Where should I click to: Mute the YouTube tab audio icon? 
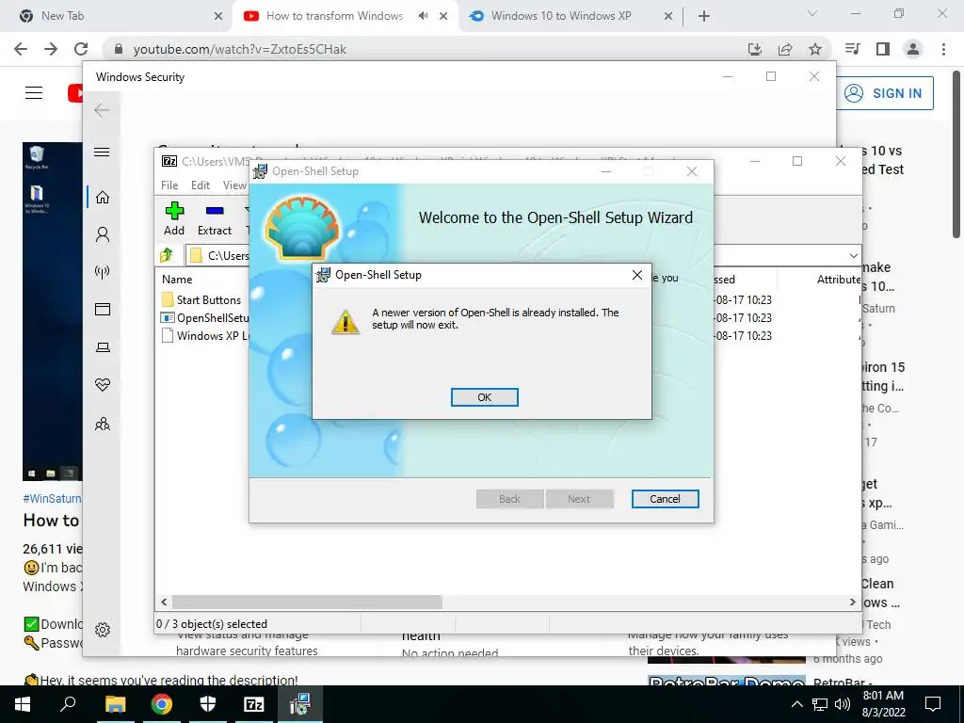click(x=423, y=16)
